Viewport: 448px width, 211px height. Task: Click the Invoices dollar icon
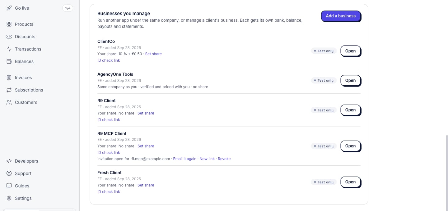click(9, 78)
